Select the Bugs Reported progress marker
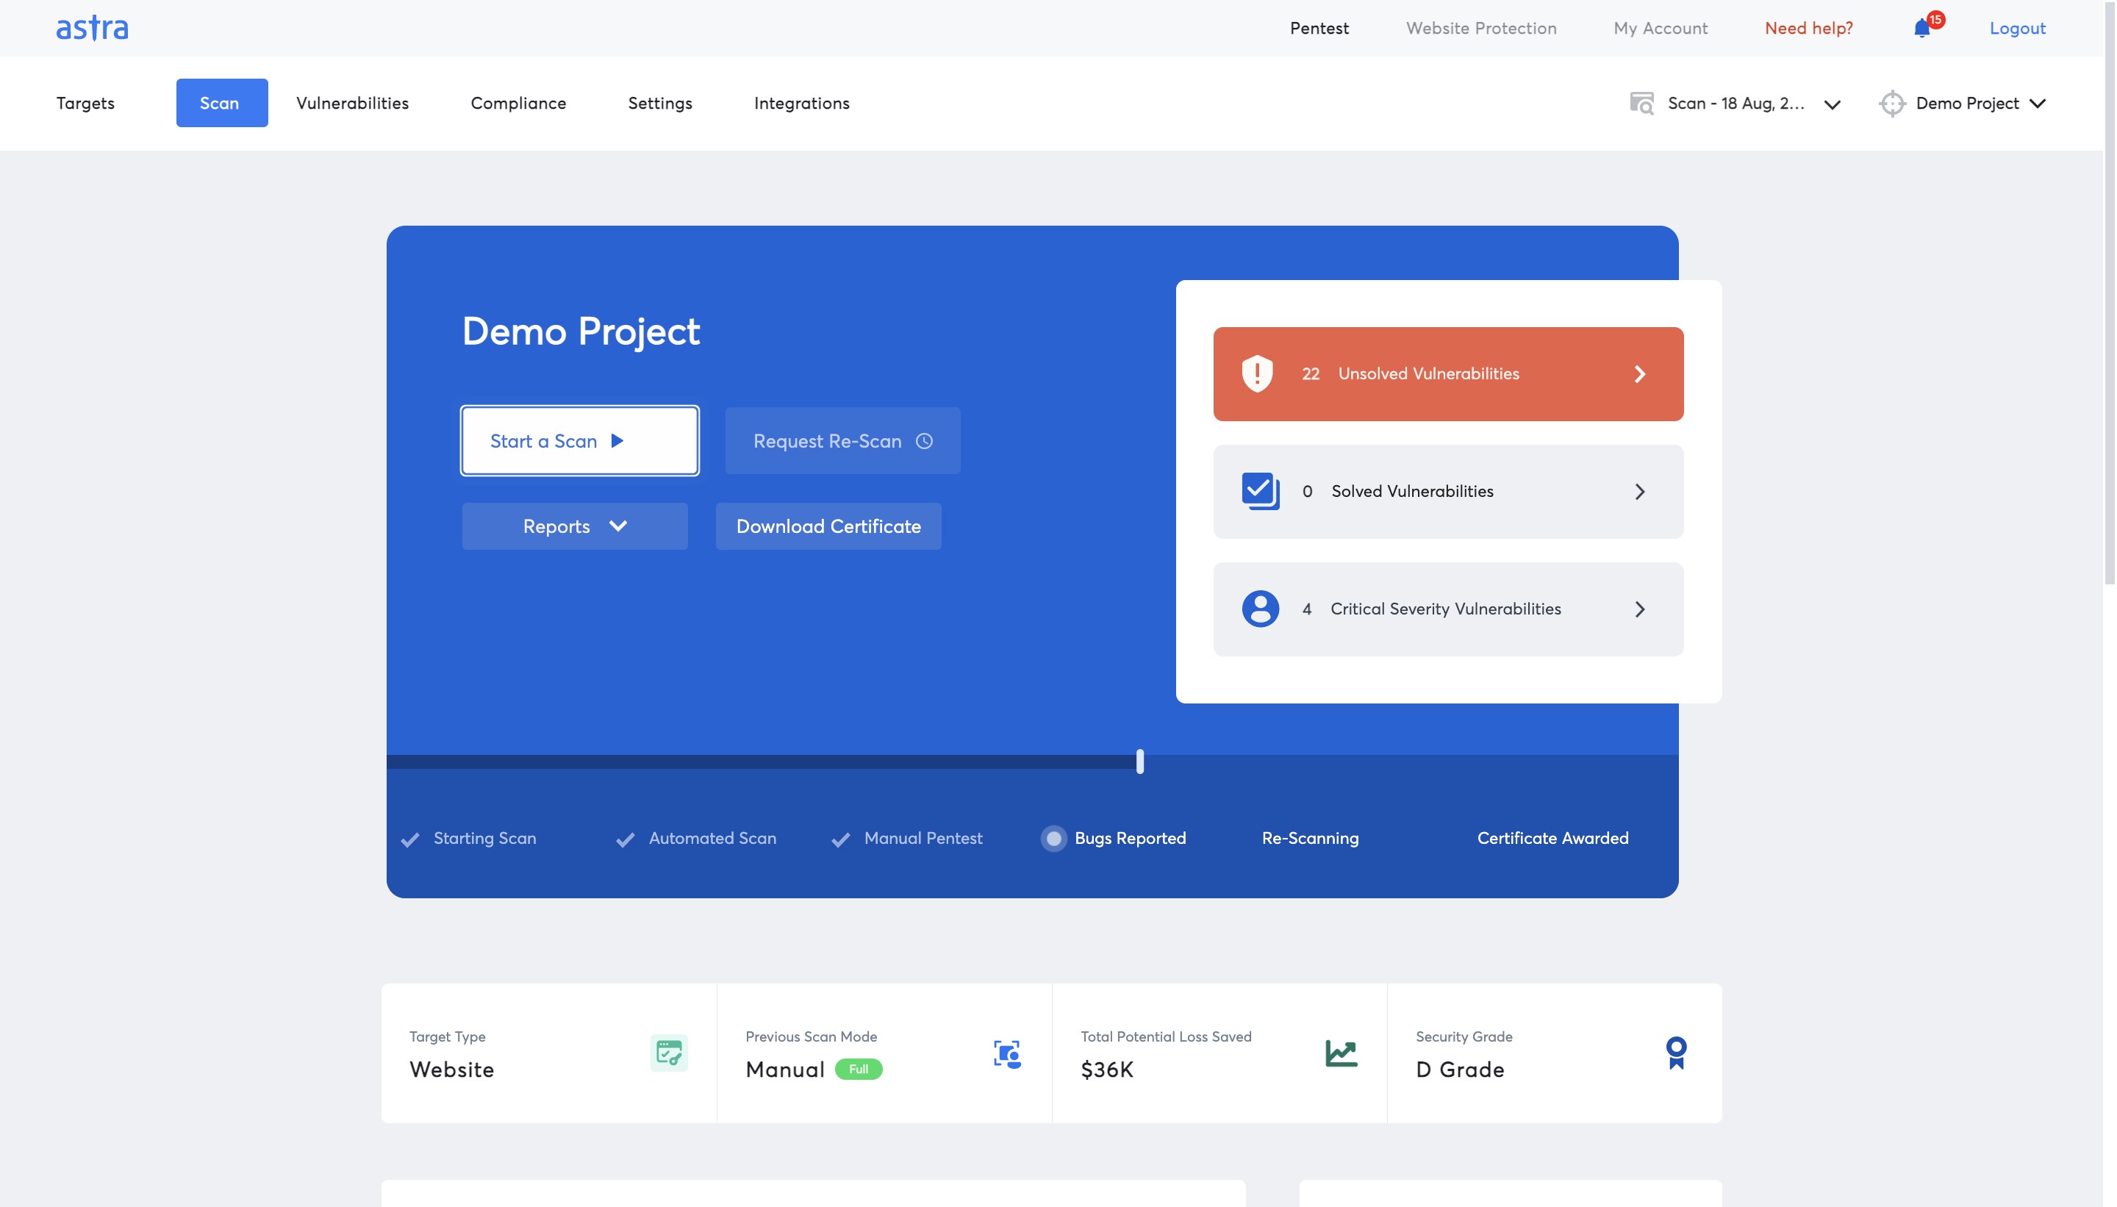 tap(1053, 838)
